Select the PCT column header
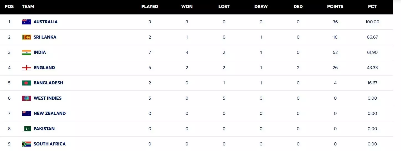The width and height of the screenshot is (401, 151). pos(372,6)
